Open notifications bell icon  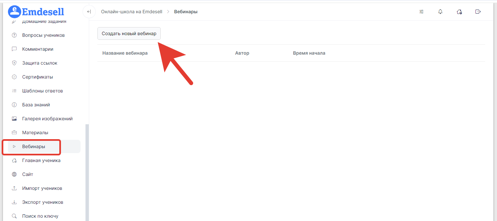click(x=440, y=12)
